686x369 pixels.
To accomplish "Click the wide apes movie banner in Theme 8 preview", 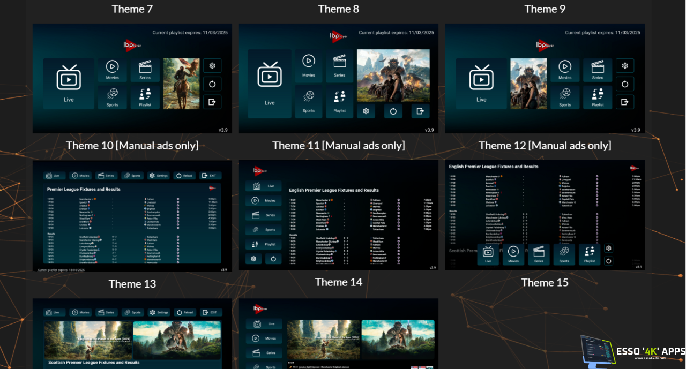I will pyautogui.click(x=393, y=76).
